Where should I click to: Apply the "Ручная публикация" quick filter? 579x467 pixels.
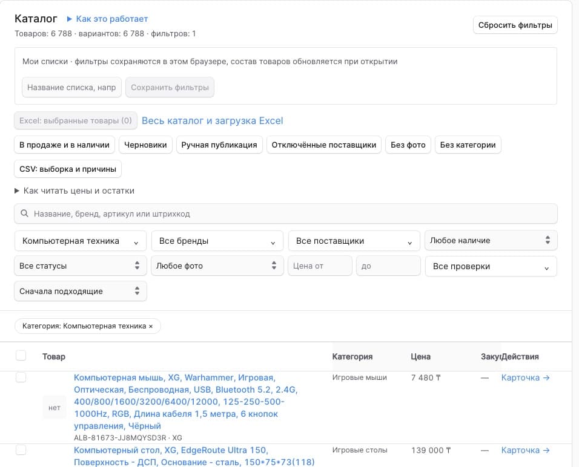tap(219, 145)
